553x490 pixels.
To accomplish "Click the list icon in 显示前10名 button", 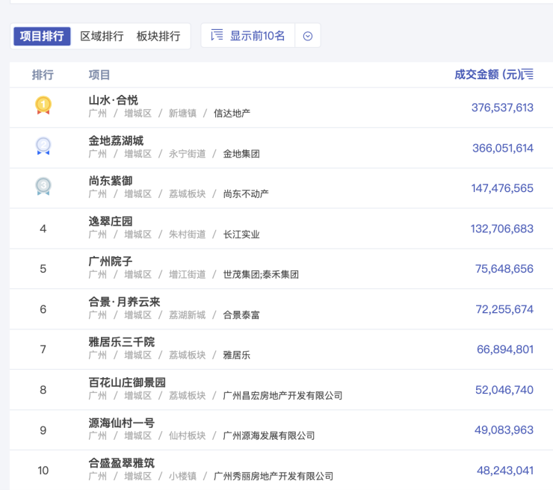I will pyautogui.click(x=217, y=35).
